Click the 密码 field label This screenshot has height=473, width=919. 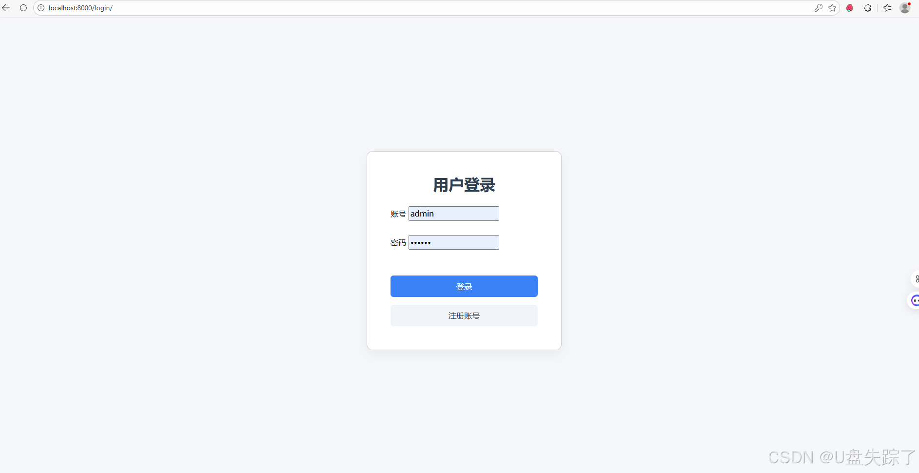(x=398, y=242)
